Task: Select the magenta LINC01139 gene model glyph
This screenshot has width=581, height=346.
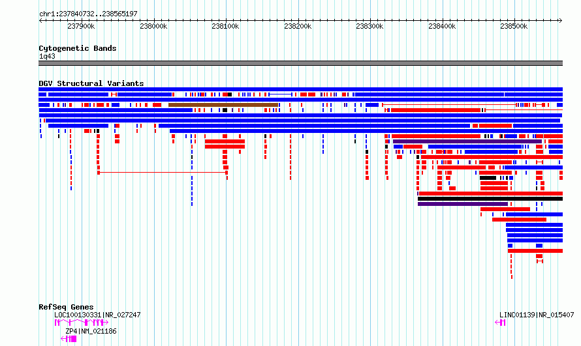Action: click(x=500, y=323)
